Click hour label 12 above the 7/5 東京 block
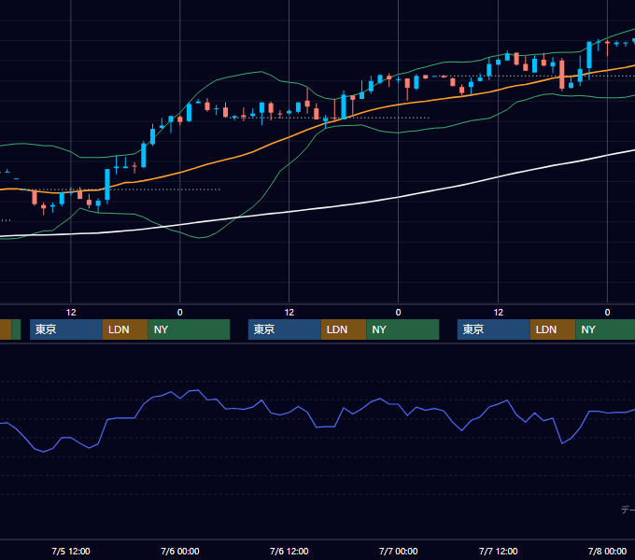 click(71, 313)
